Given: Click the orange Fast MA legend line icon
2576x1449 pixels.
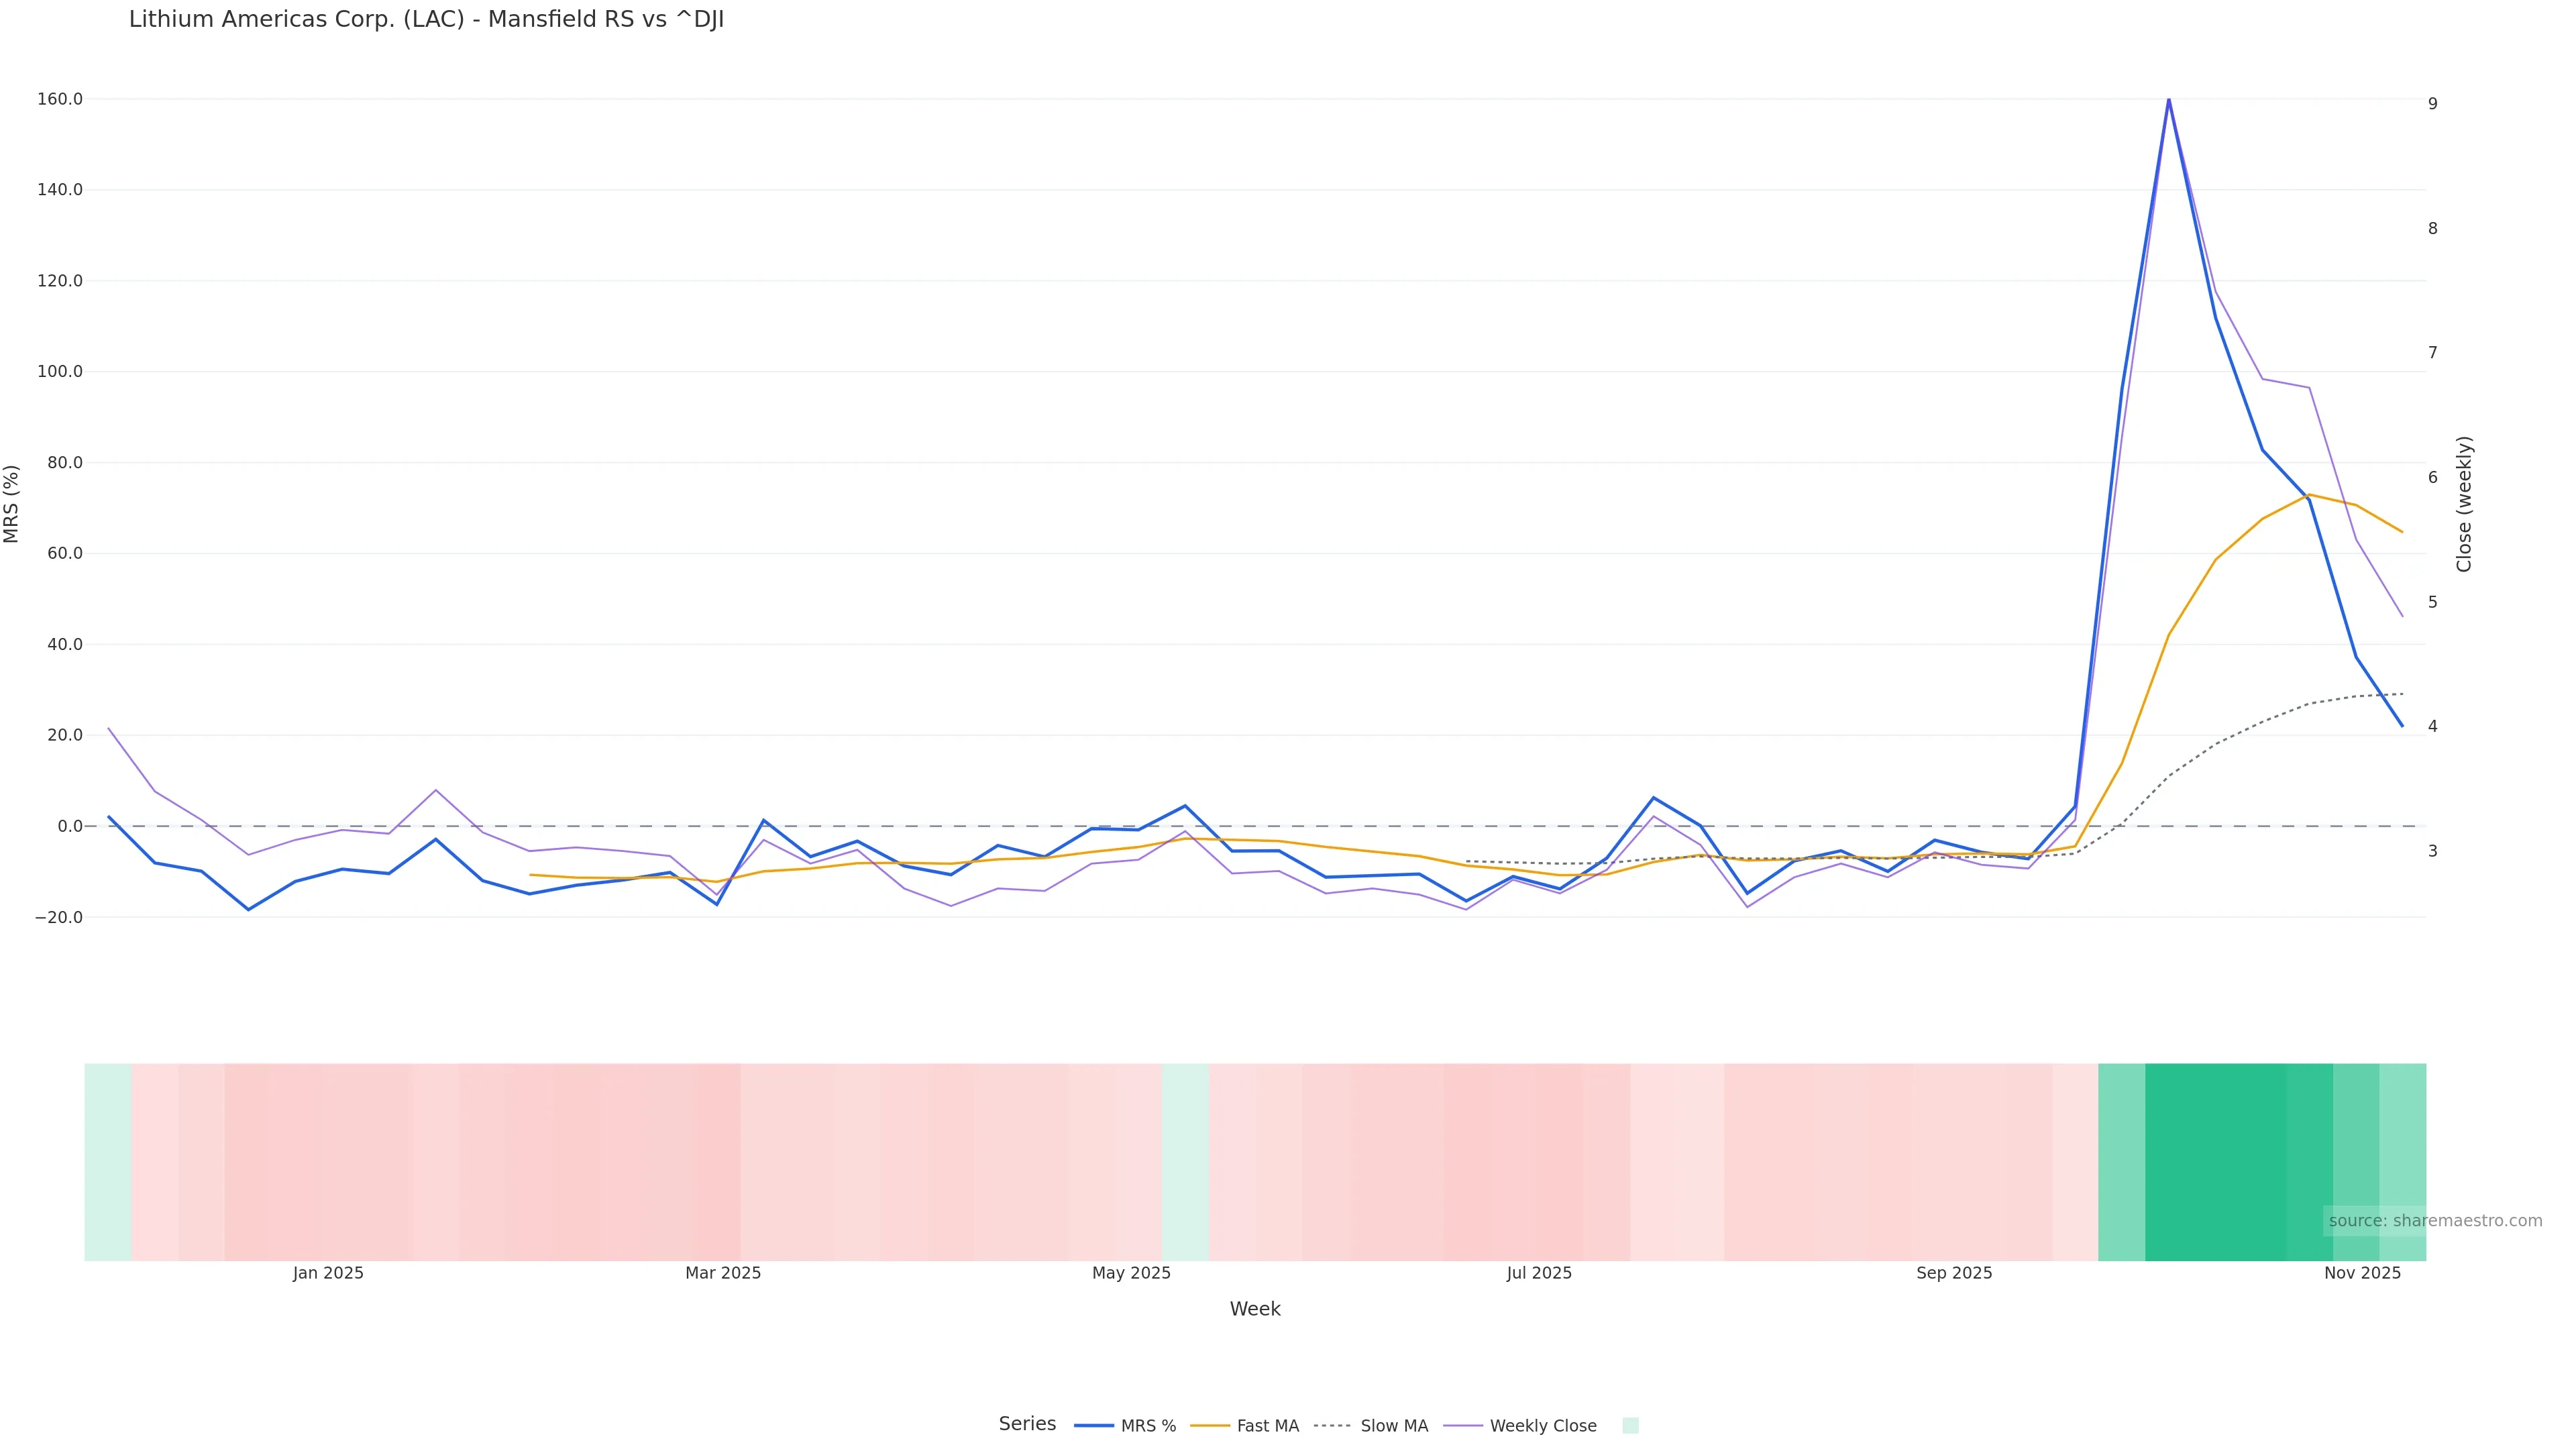Looking at the screenshot, I should coord(1210,1426).
